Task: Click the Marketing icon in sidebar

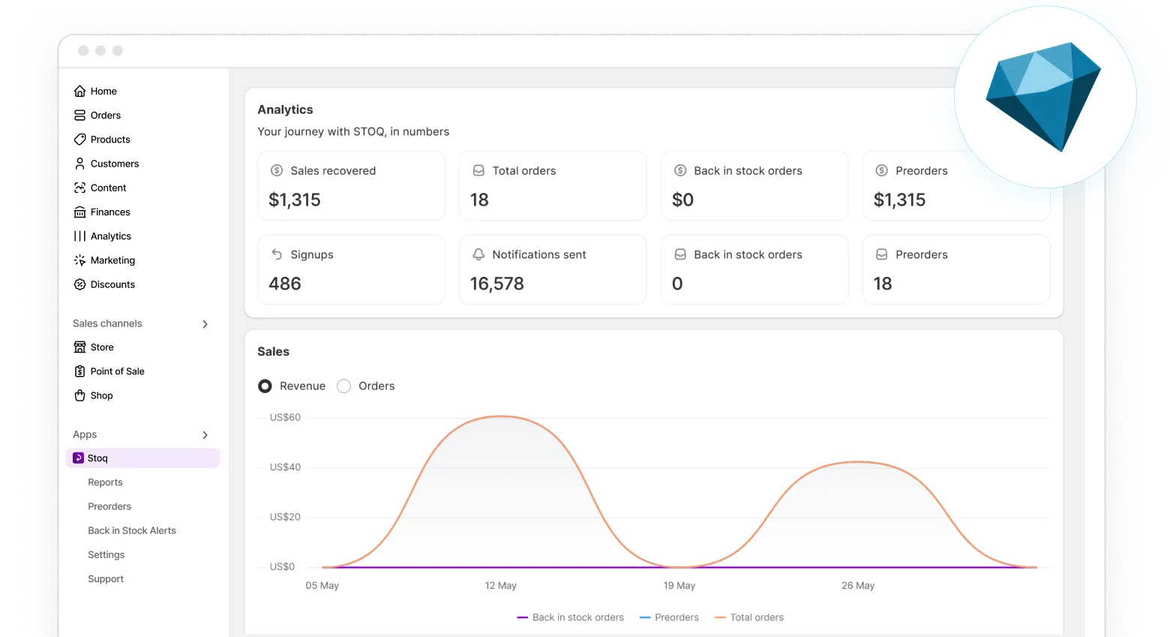Action: click(79, 260)
